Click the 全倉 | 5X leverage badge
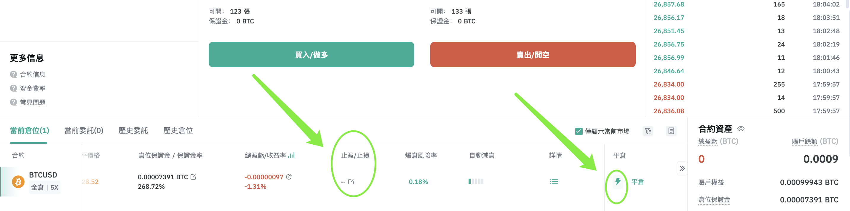 (44, 187)
